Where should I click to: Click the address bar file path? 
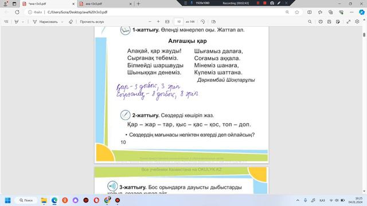pyautogui.click(x=77, y=12)
